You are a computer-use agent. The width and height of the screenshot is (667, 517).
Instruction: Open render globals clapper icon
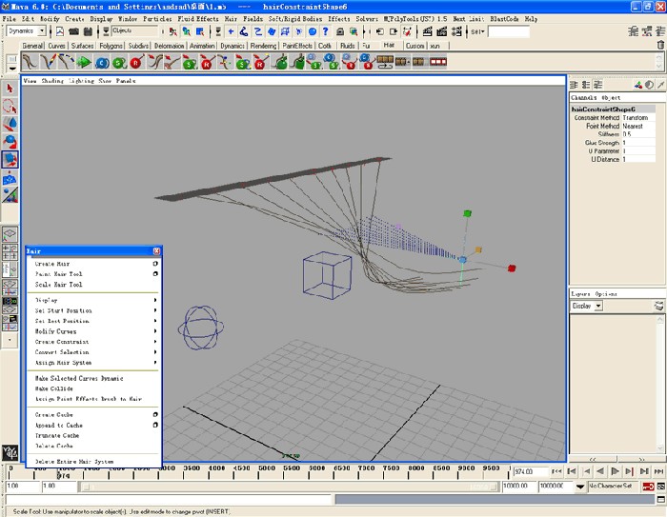click(456, 31)
